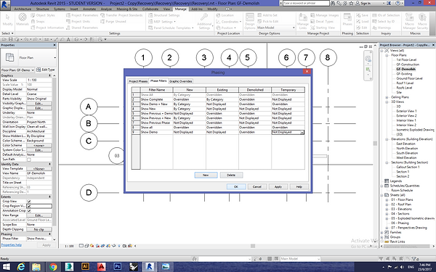The width and height of the screenshot is (436, 272).
Task: Click the Show Demo filter name cell
Action: click(156, 133)
